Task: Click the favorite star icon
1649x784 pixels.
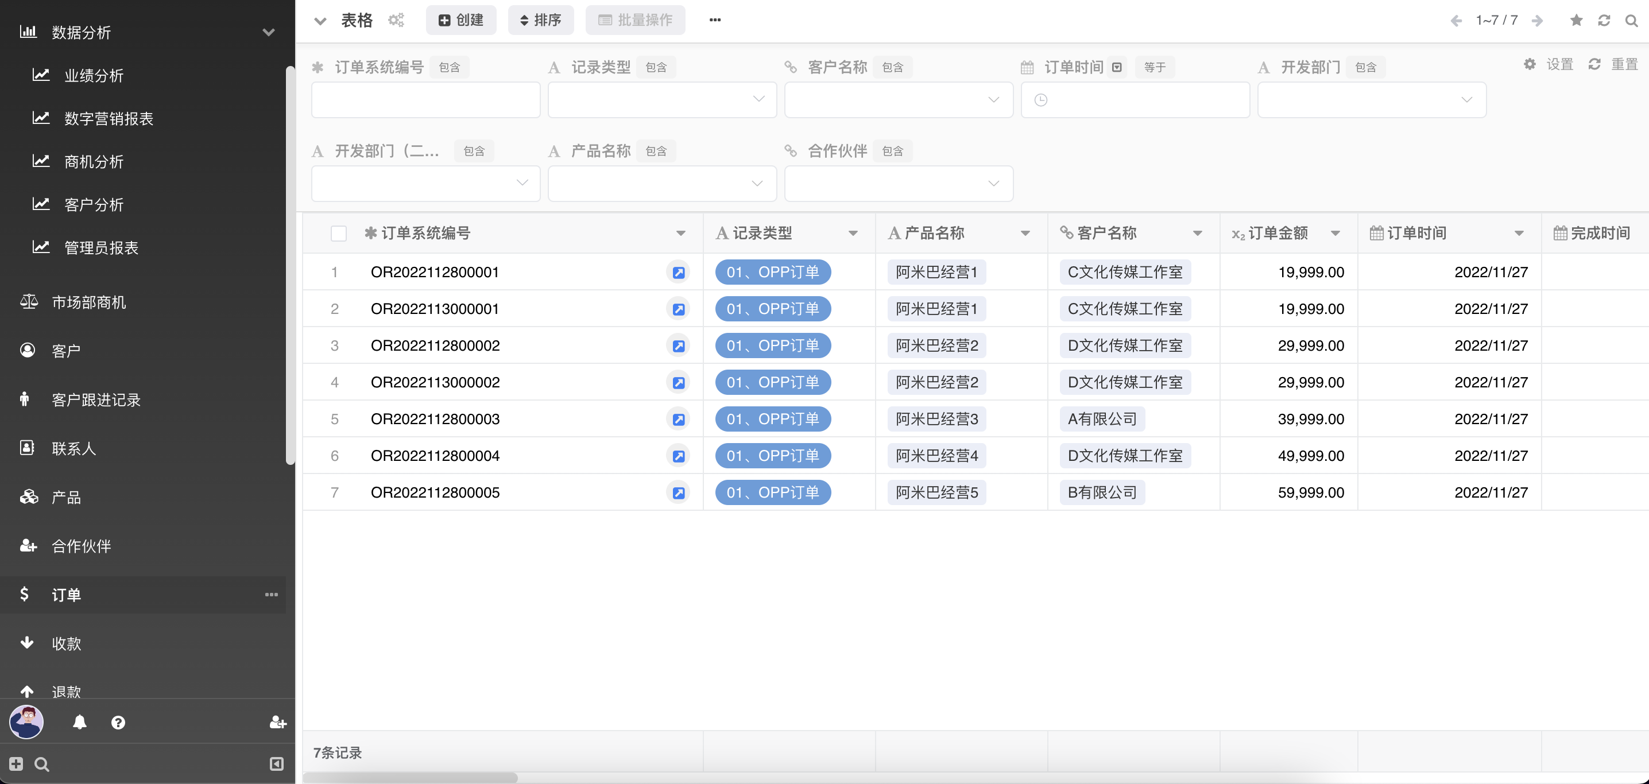Action: 1577,21
